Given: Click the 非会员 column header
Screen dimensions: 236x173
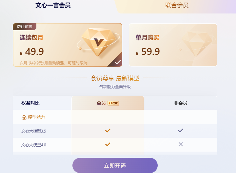Looking at the screenshot, I should point(180,103).
